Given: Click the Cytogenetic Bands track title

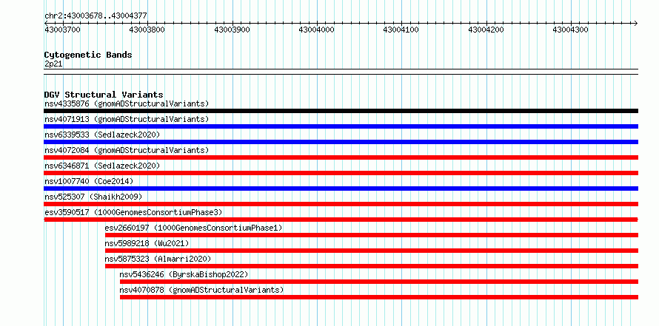Looking at the screenshot, I should tap(88, 55).
